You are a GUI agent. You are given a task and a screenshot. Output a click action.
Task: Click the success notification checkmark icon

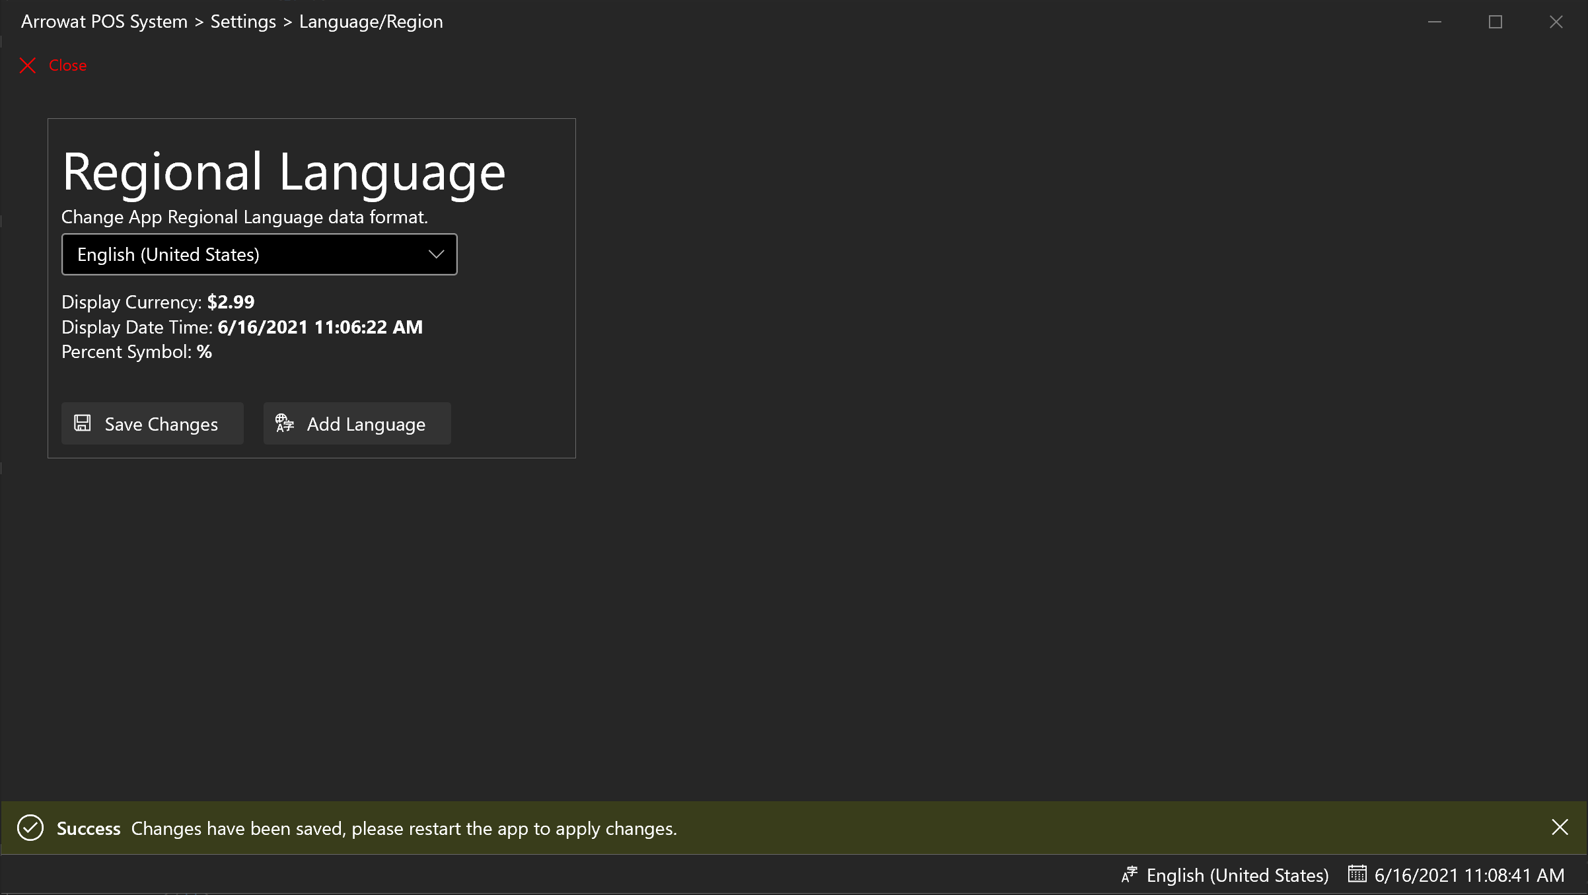[30, 828]
